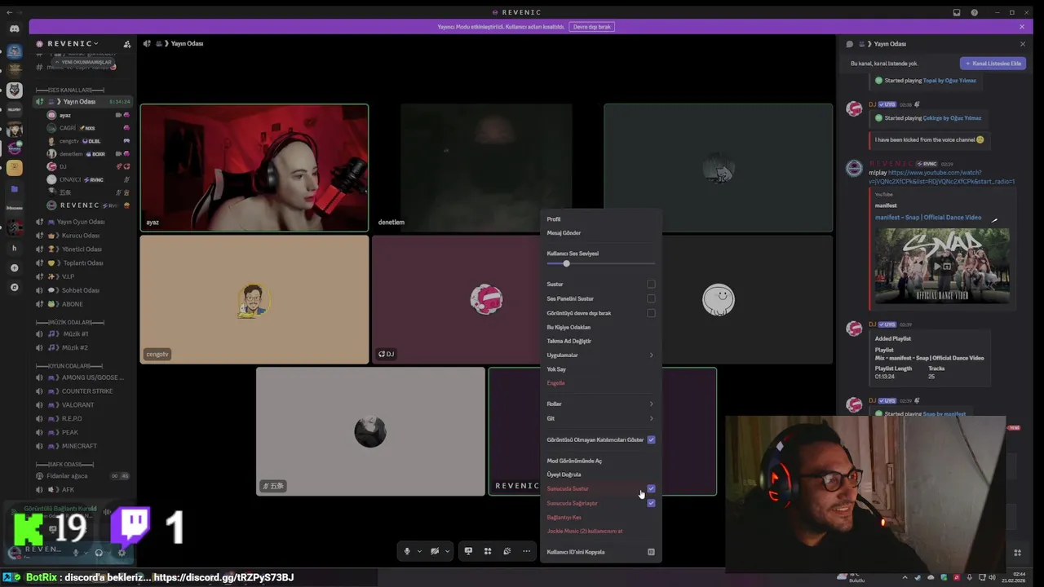Viewport: 1044px width, 587px height.
Task: Open the activities grid icon
Action: (x=488, y=551)
